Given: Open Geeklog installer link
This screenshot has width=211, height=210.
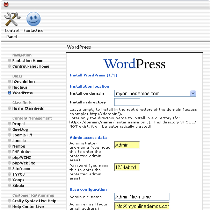Looking at the screenshot, I should point(20,129).
